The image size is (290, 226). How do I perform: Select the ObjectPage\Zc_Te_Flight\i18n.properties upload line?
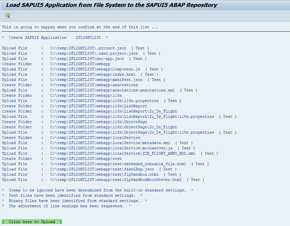(119, 133)
